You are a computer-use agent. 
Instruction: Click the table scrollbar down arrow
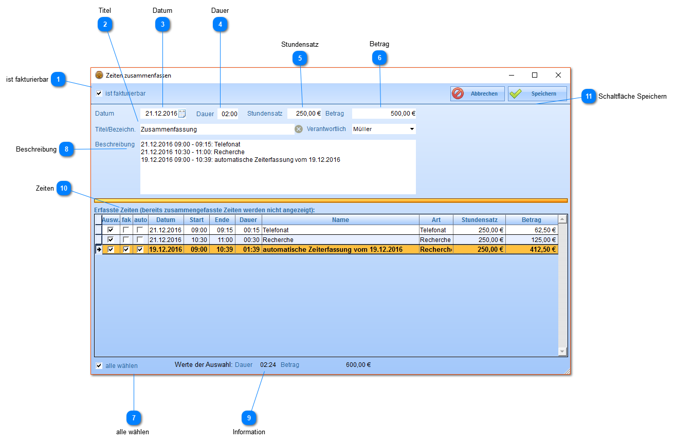tap(562, 351)
